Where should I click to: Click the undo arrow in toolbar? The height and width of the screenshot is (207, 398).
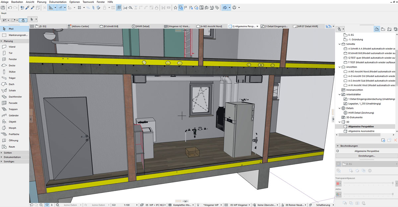click(x=10, y=7)
